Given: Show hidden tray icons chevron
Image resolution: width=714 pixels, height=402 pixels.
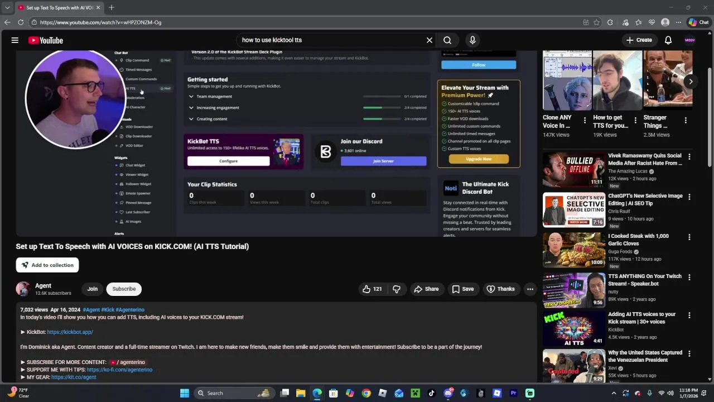Looking at the screenshot, I should pyautogui.click(x=614, y=393).
